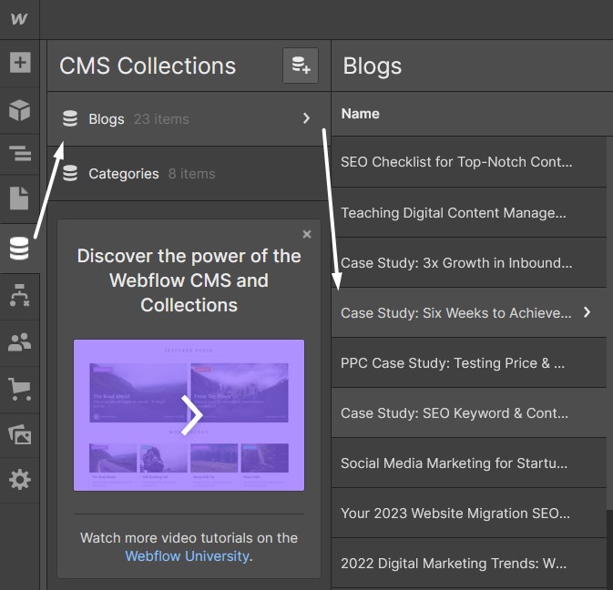The height and width of the screenshot is (590, 613).
Task: Open Social Media Marketing for Startu... item
Action: [469, 463]
